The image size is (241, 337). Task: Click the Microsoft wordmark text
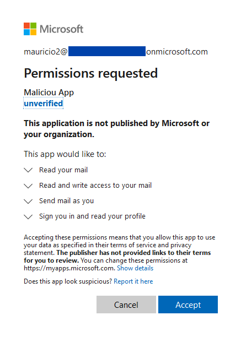point(62,29)
